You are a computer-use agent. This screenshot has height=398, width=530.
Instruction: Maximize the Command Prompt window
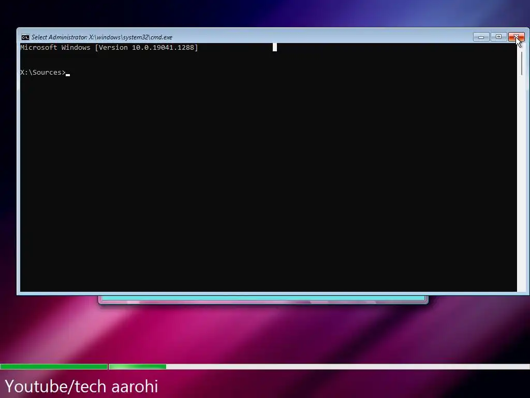(498, 37)
